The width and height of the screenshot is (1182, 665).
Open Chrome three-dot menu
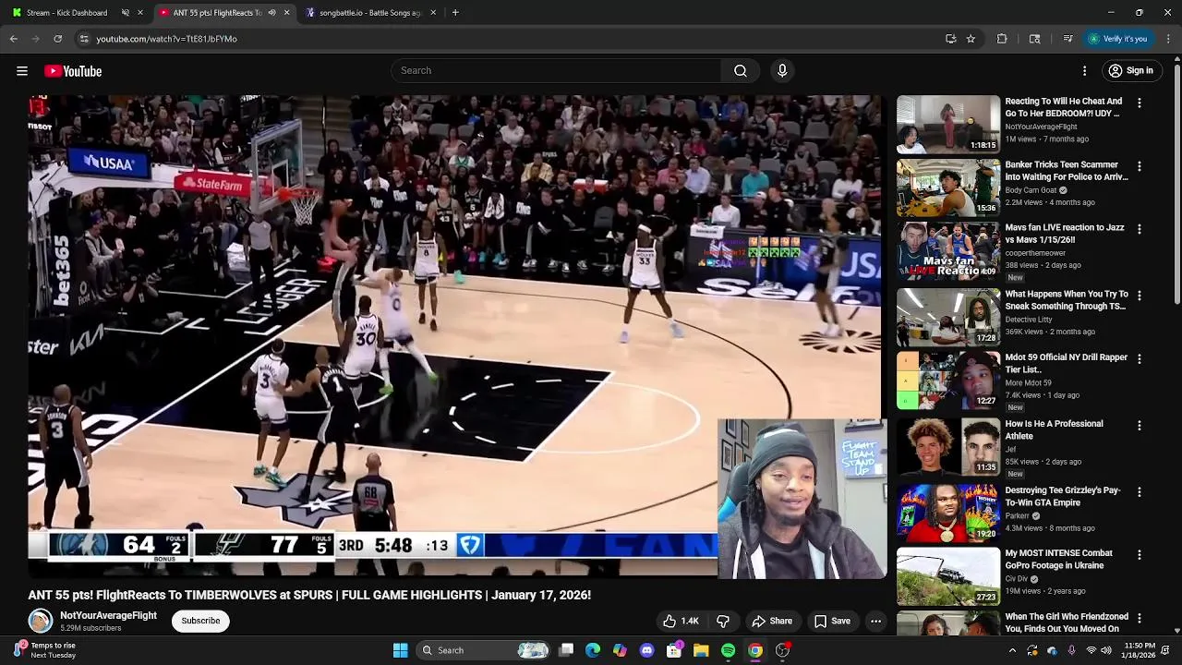1168,39
